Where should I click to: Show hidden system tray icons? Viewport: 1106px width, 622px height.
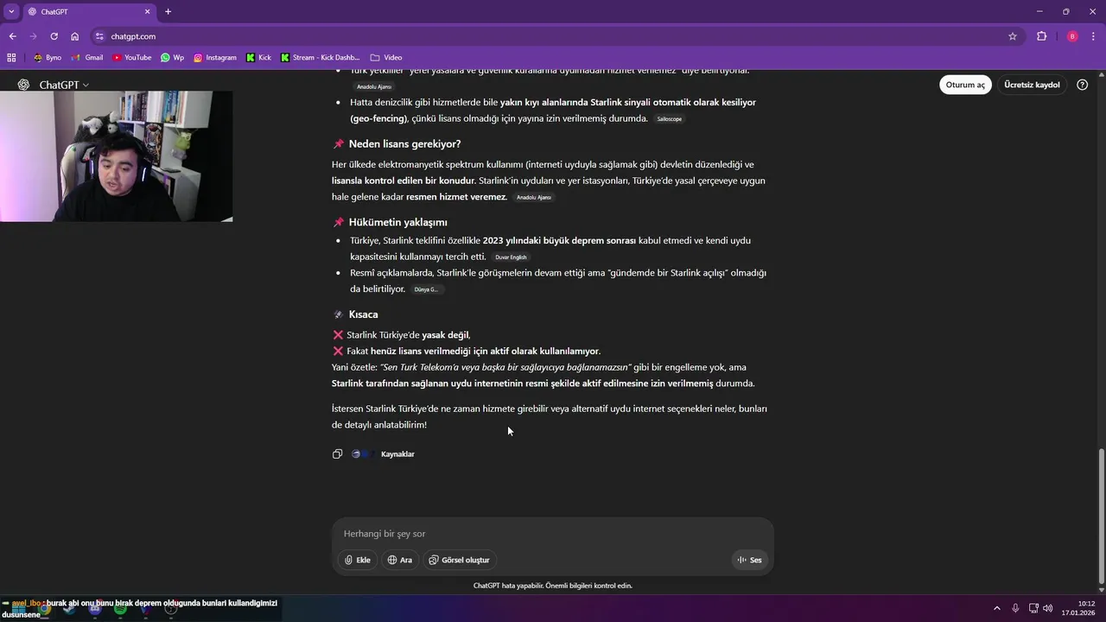click(x=996, y=608)
